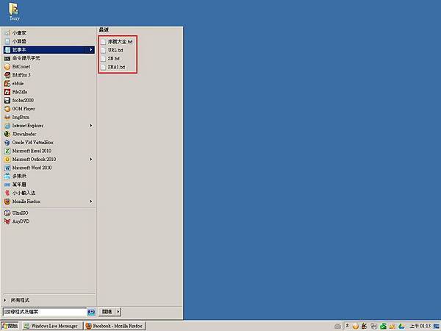Click the search magnifier icon
Screen dimensions: 441x331
91,312
